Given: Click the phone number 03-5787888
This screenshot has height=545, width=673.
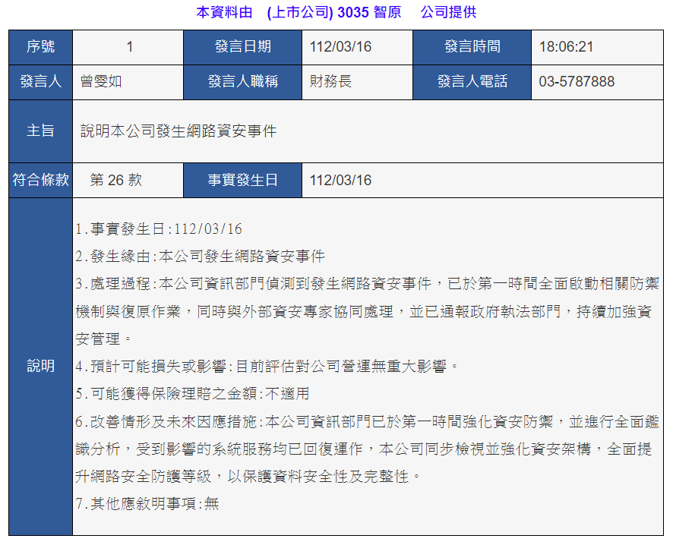Looking at the screenshot, I should [577, 82].
